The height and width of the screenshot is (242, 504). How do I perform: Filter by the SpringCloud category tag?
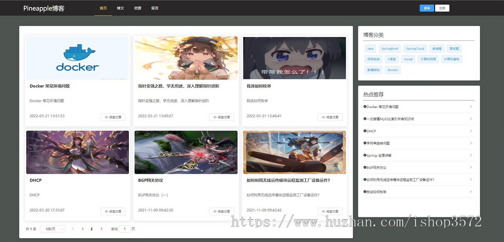pos(415,49)
